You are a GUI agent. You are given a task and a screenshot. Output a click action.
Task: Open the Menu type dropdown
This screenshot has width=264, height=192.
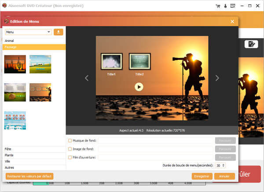pos(28,32)
